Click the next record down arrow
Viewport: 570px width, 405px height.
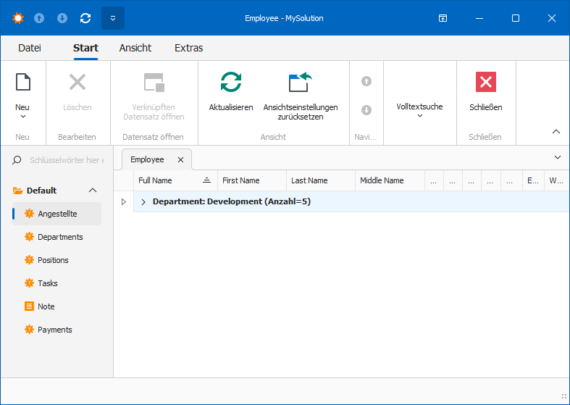366,110
